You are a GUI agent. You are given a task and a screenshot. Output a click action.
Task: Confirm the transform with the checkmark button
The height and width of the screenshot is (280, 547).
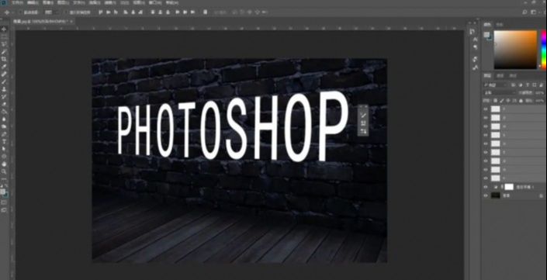click(x=363, y=114)
